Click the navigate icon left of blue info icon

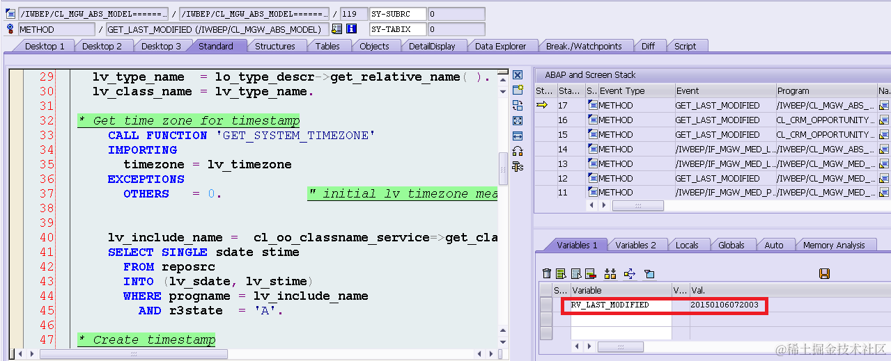tap(337, 29)
